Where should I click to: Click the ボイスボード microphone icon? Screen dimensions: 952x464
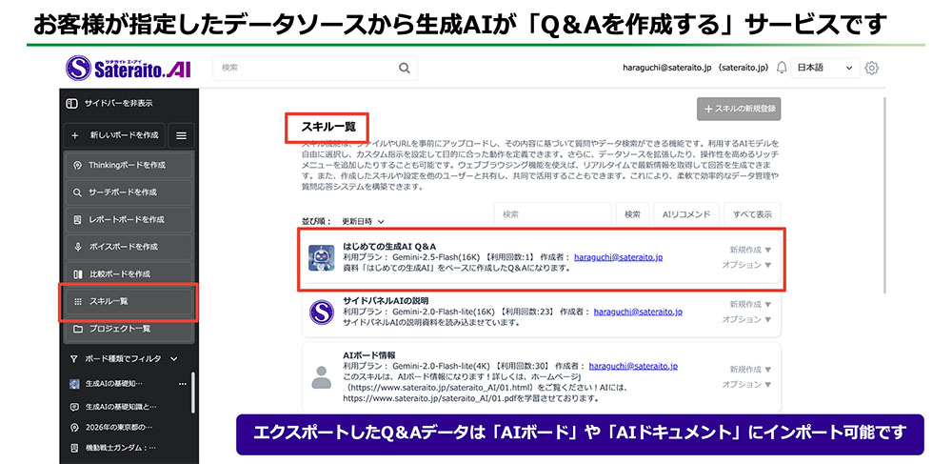tap(77, 247)
